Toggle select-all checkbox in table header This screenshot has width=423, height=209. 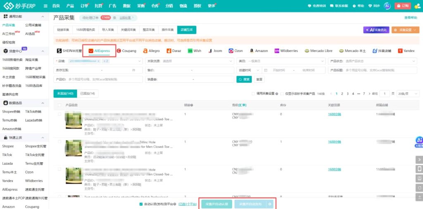point(59,105)
